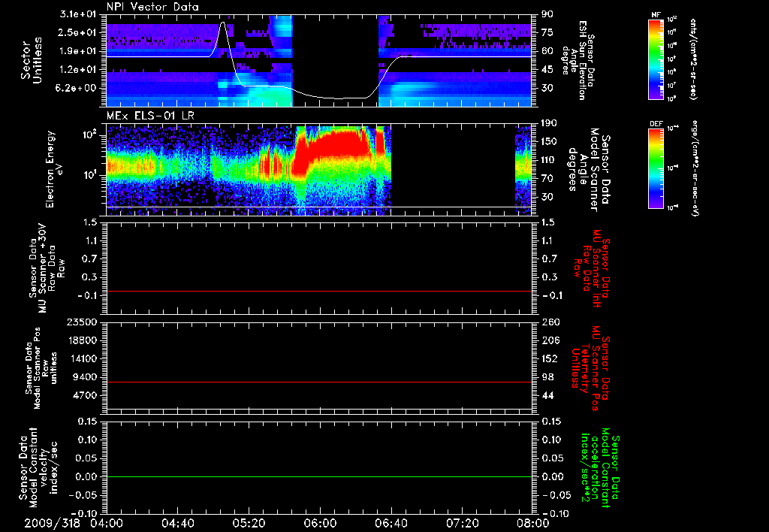Click the '1.9e+01' sector tick value
Image resolution: width=769 pixels, height=532 pixels.
[78, 51]
